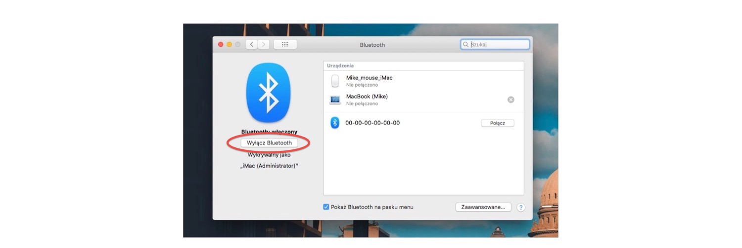Screen dimensions: 742x248
Task: Click Bluetooth icon beside 00-00-00-00-00-00
Action: (335, 123)
